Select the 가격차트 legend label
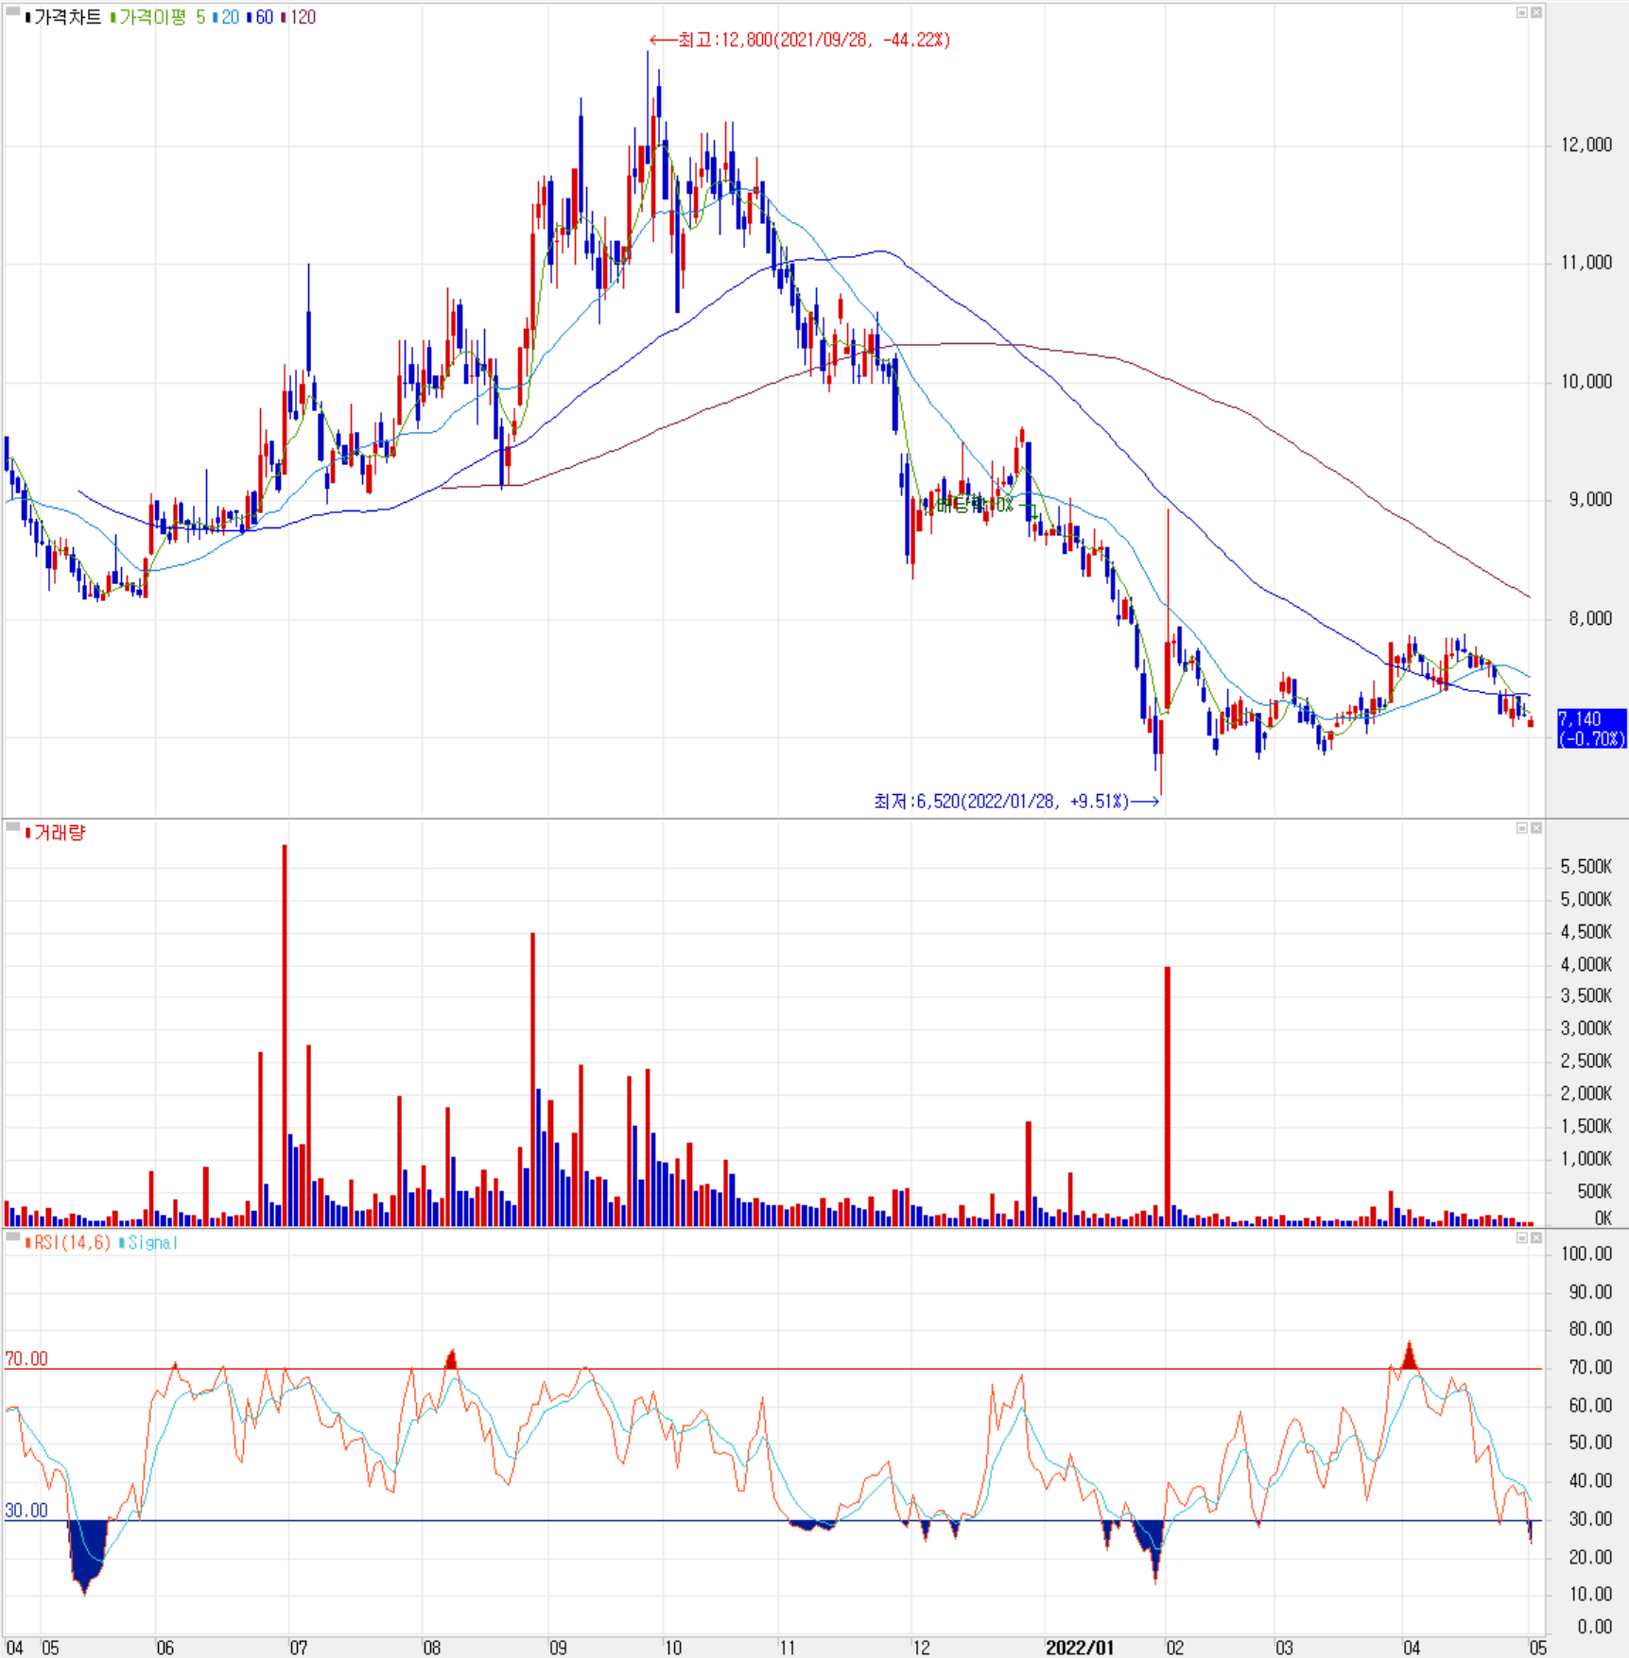1629x1658 pixels. pos(64,17)
